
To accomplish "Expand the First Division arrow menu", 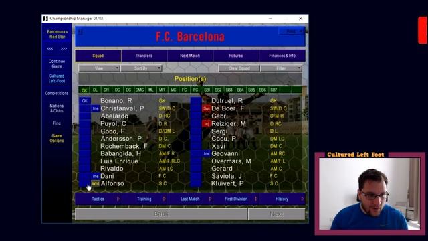I will point(256,199).
